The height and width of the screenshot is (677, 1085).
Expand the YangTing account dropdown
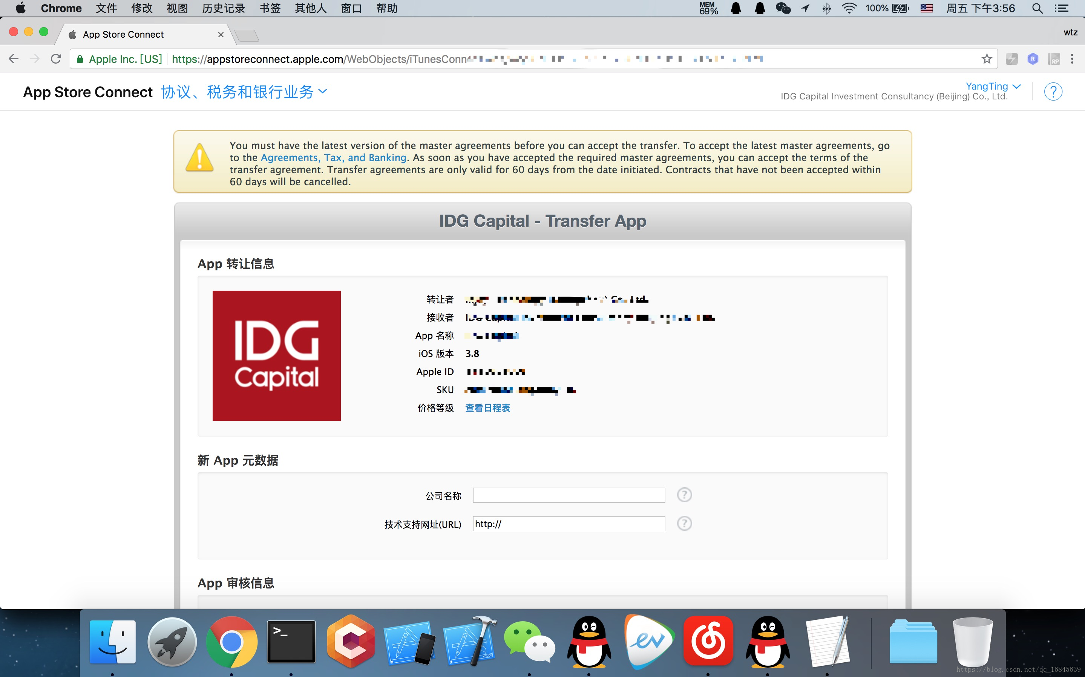[x=992, y=85]
